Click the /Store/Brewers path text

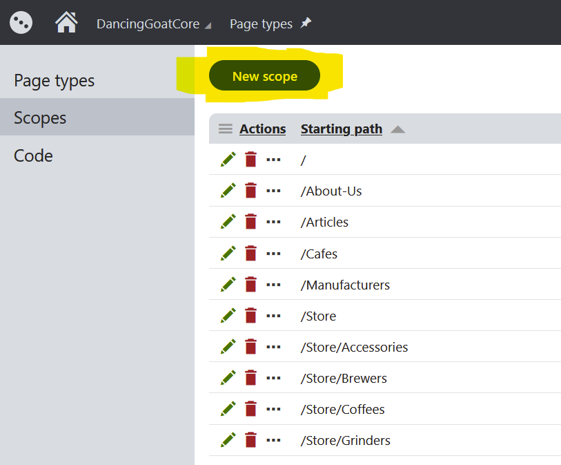click(344, 379)
